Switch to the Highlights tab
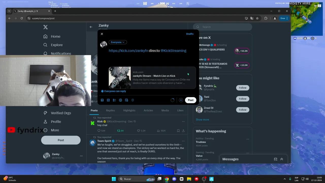This screenshot has height=183, width=325. (x=129, y=111)
